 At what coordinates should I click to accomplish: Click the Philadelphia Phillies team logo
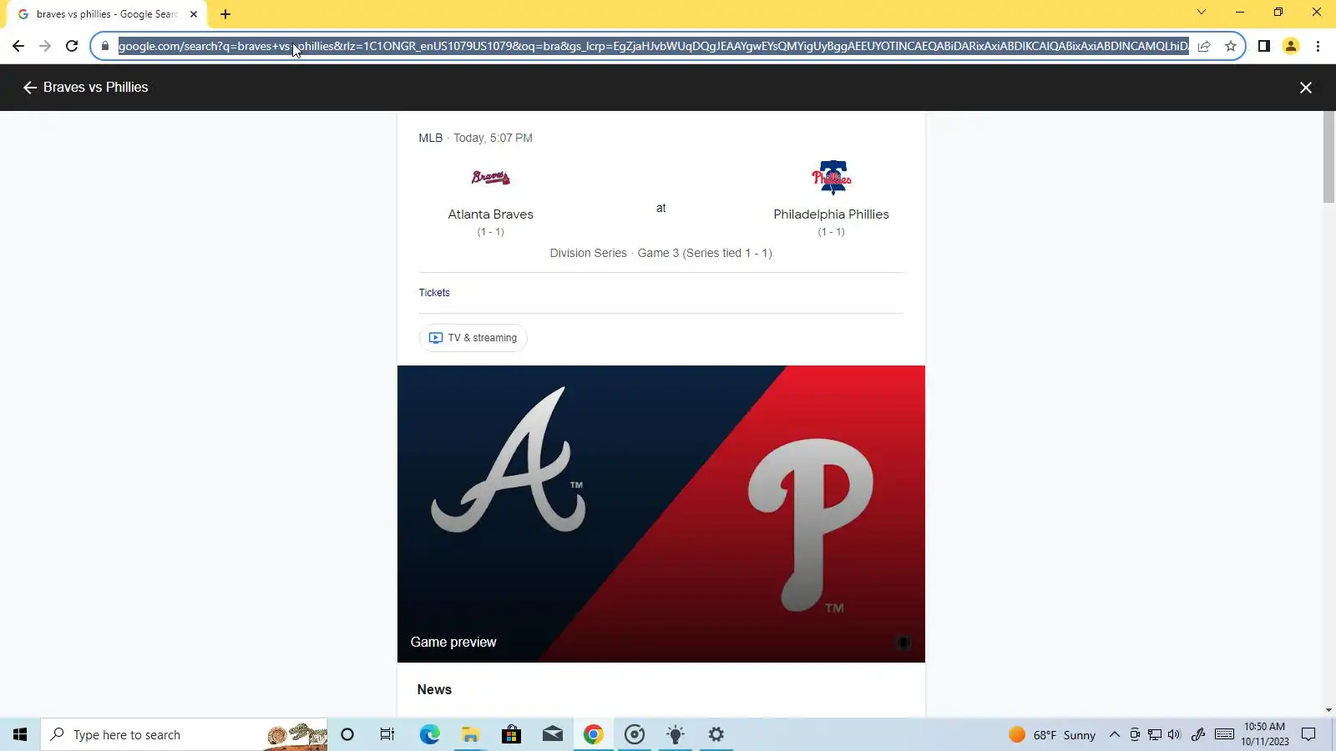[x=832, y=177]
